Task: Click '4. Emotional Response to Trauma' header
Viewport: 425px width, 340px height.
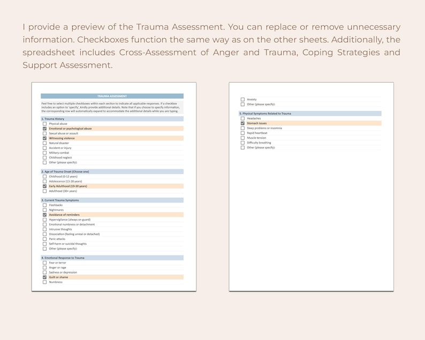Action: click(112, 258)
